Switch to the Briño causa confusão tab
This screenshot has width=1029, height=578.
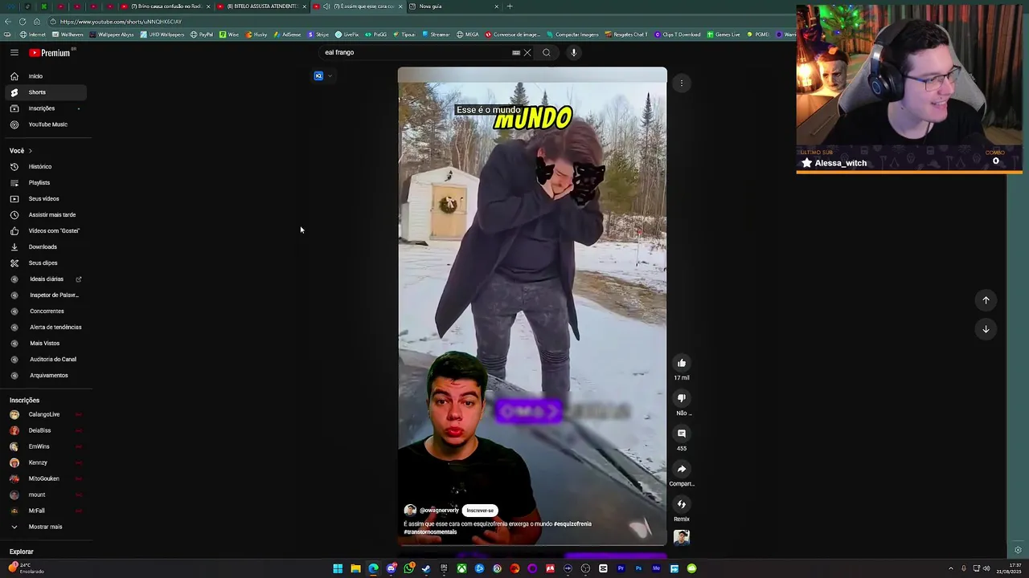point(167,6)
